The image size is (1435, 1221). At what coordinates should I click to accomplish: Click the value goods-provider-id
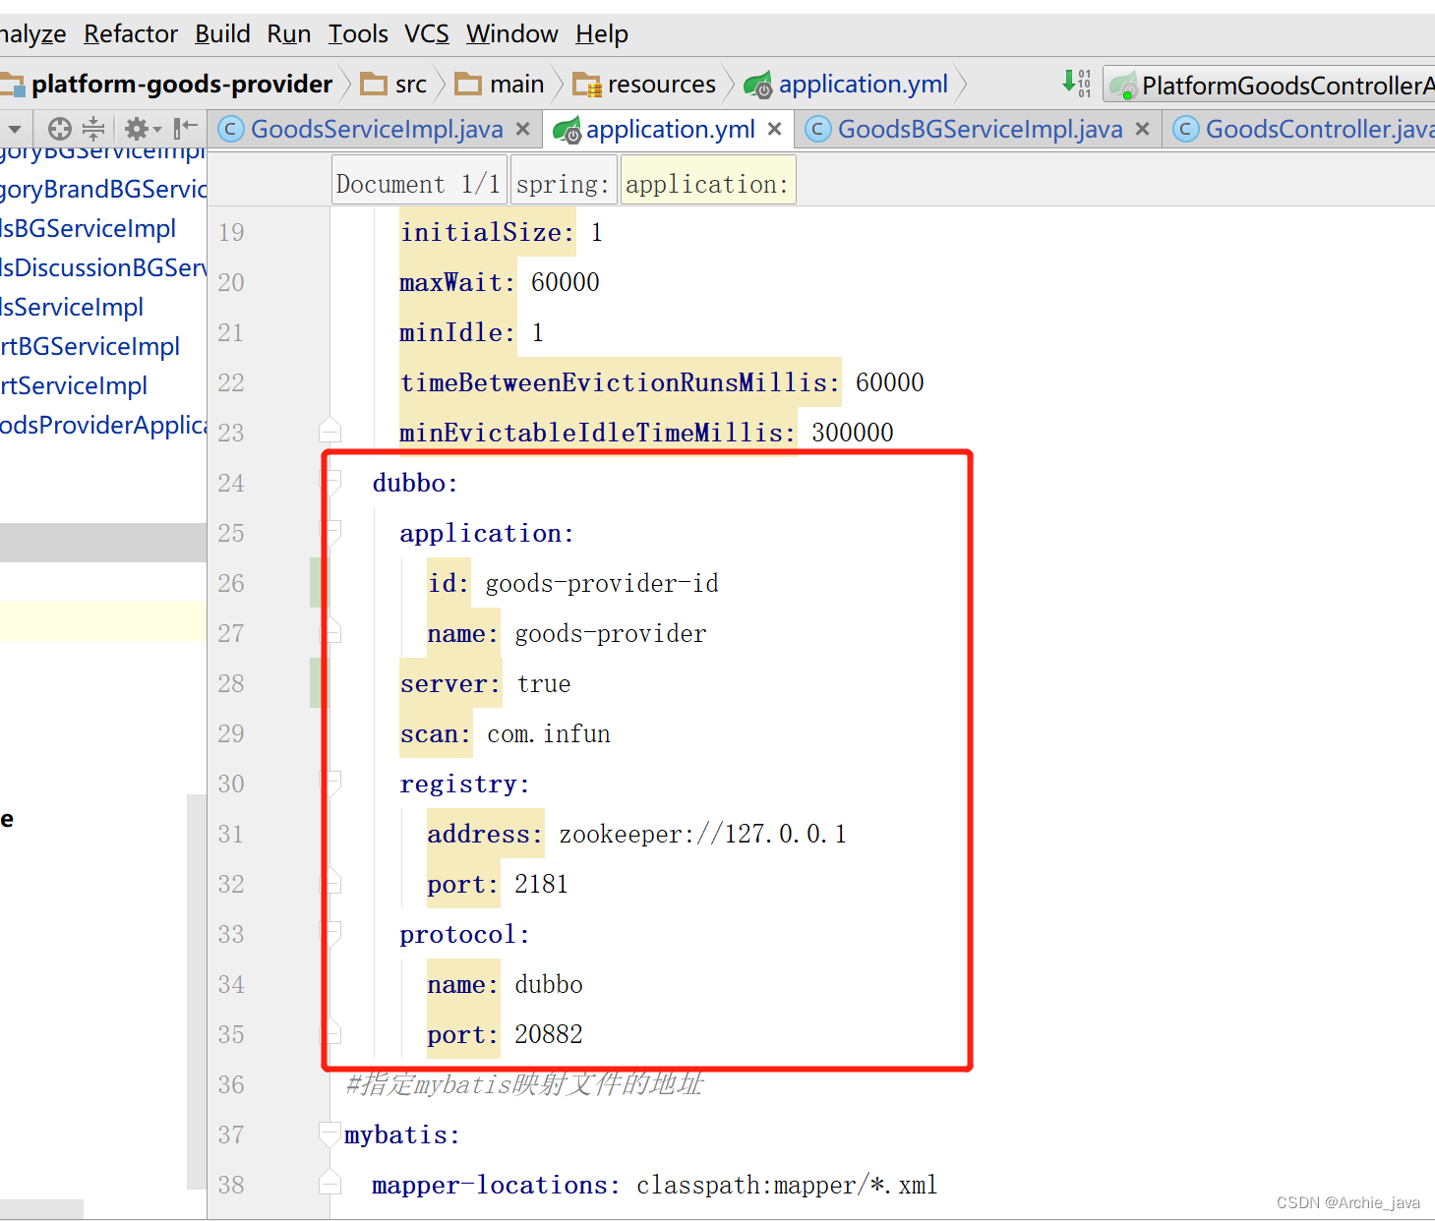tap(602, 583)
